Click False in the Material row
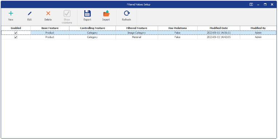This screenshot has width=278, height=139. click(x=177, y=37)
